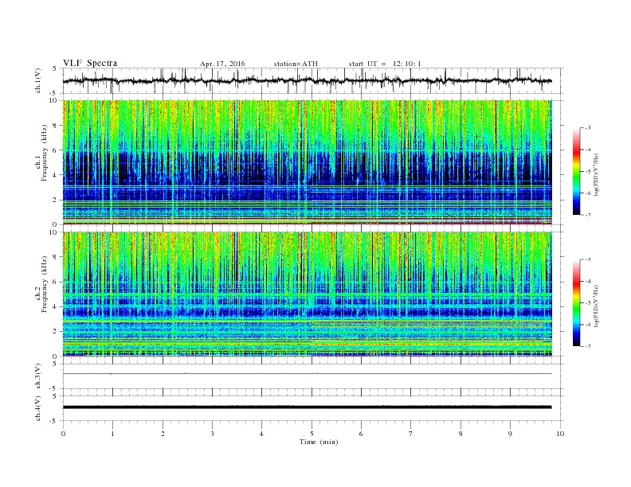Click the "-3" label on ch.1 colorbar
Image resolution: width=631 pixels, height=487 pixels.
[x=588, y=128]
